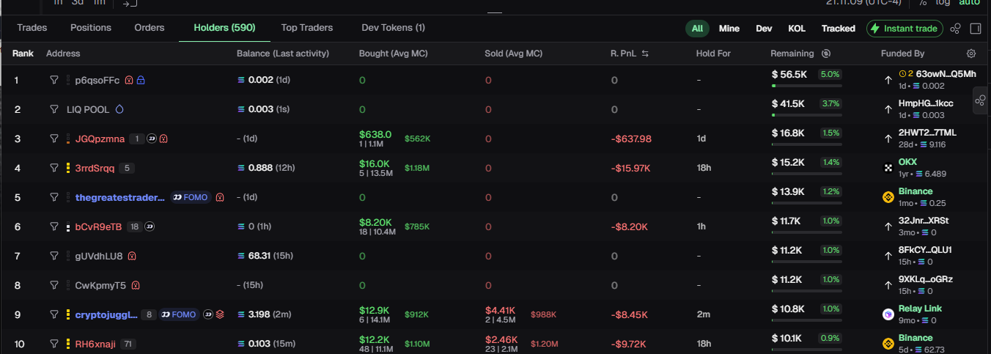Open the Dev Tokens (1) tab
Image resolution: width=991 pixels, height=354 pixels.
[393, 28]
